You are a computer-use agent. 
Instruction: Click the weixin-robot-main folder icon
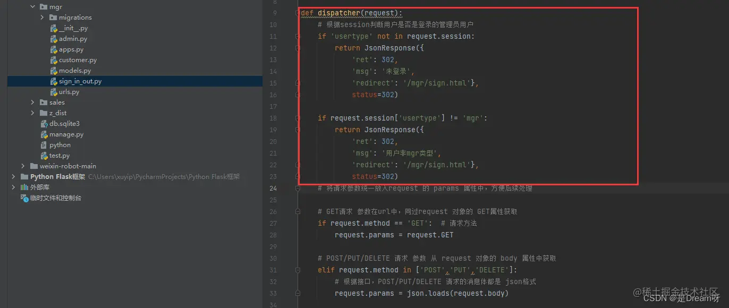coord(34,166)
